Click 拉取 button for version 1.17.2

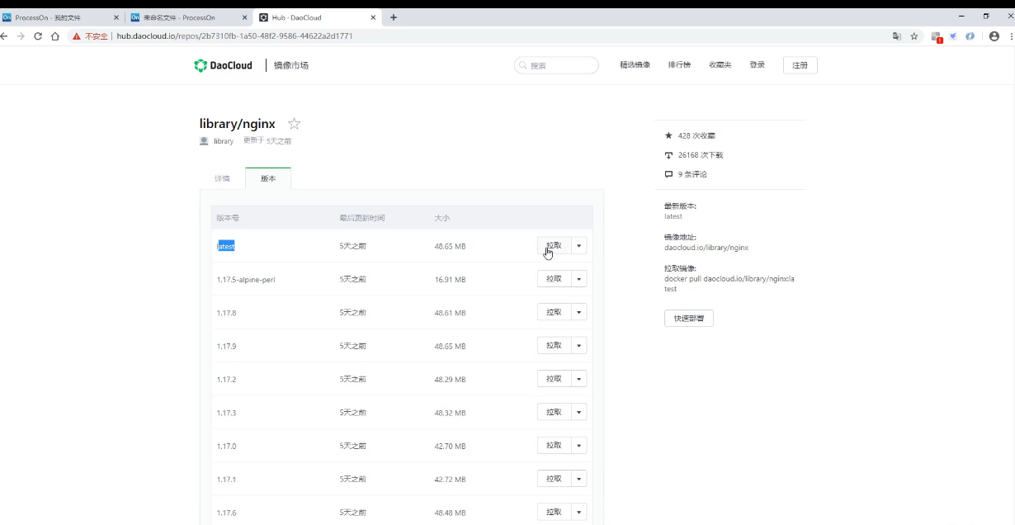tap(554, 379)
